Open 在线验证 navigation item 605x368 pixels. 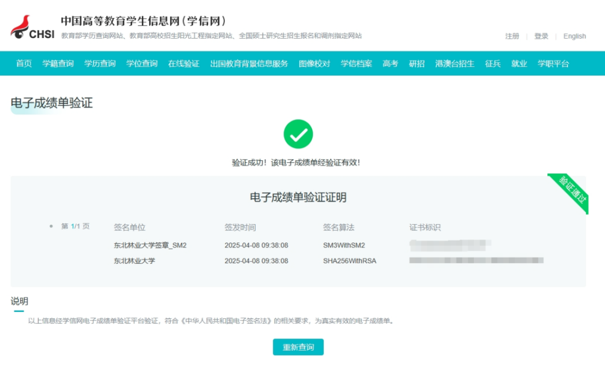184,63
